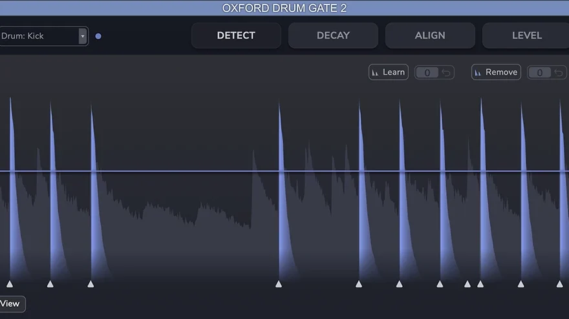Image resolution: width=569 pixels, height=319 pixels.
Task: Select the third trigger marker triangle from the left
Action: (91, 283)
